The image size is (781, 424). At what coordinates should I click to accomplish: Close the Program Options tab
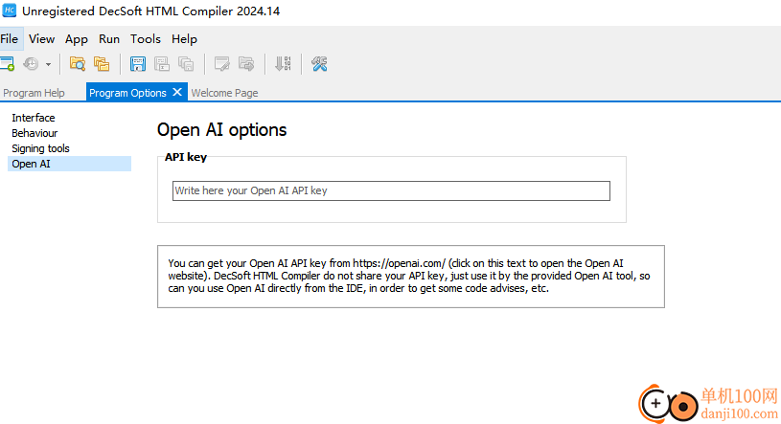[x=177, y=92]
